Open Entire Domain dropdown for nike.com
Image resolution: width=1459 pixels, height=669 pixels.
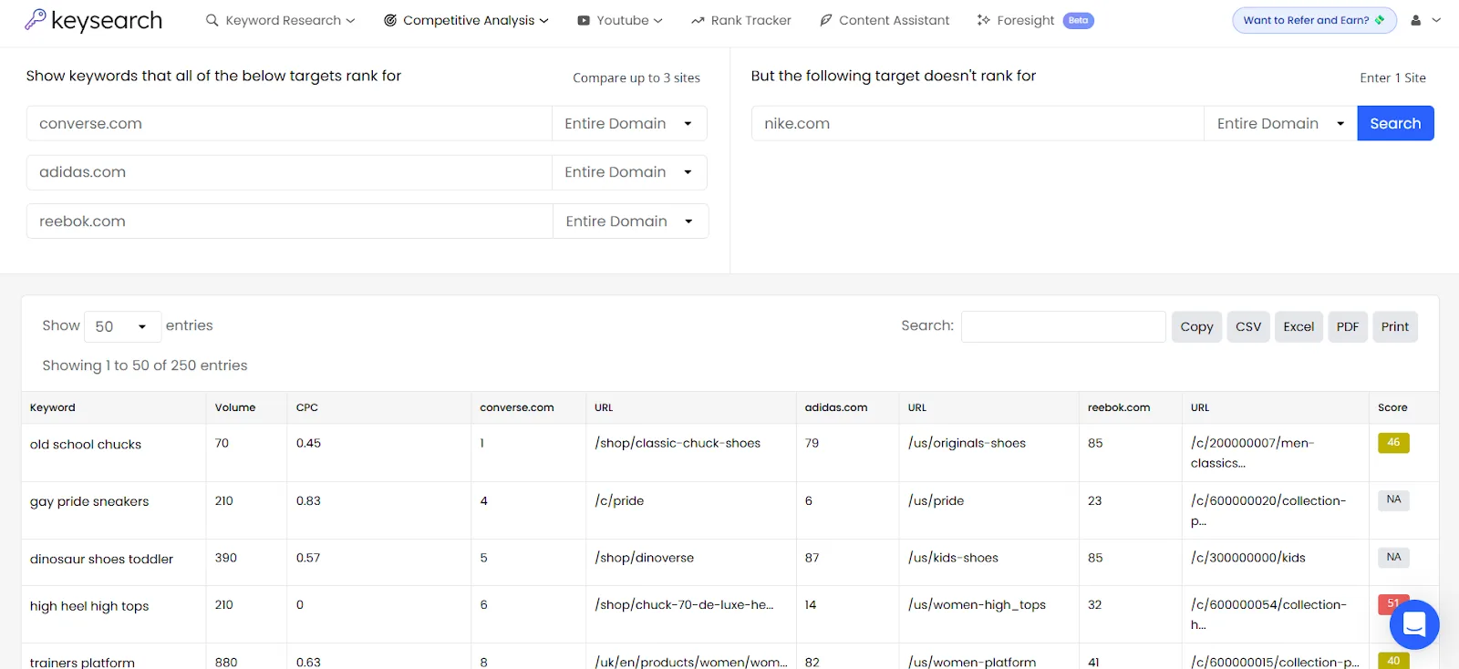tap(1280, 123)
